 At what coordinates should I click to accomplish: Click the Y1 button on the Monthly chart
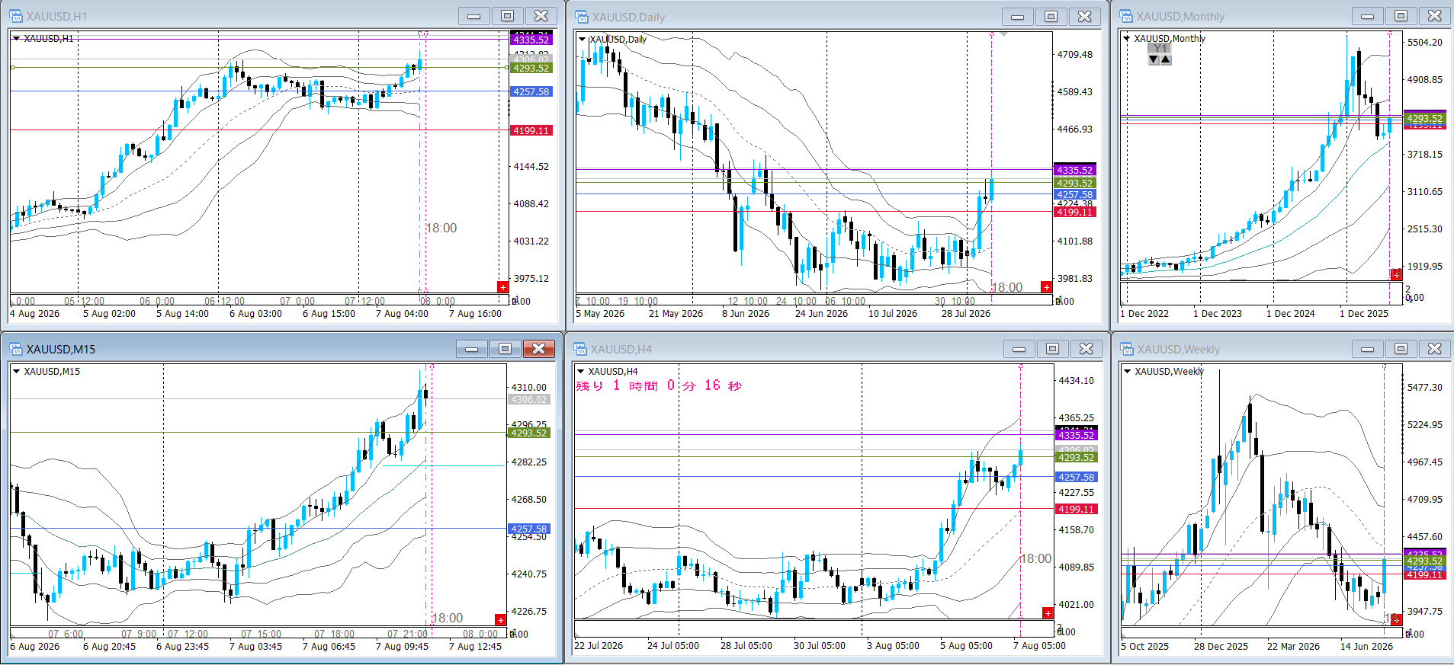(1160, 49)
